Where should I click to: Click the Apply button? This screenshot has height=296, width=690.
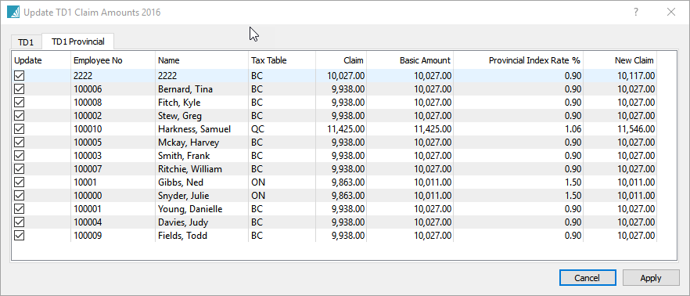651,278
